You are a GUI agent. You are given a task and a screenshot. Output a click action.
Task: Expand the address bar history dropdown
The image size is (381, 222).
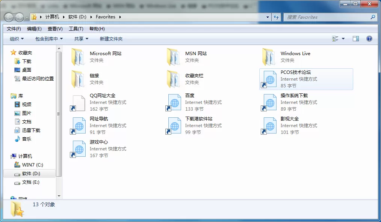(x=268, y=17)
